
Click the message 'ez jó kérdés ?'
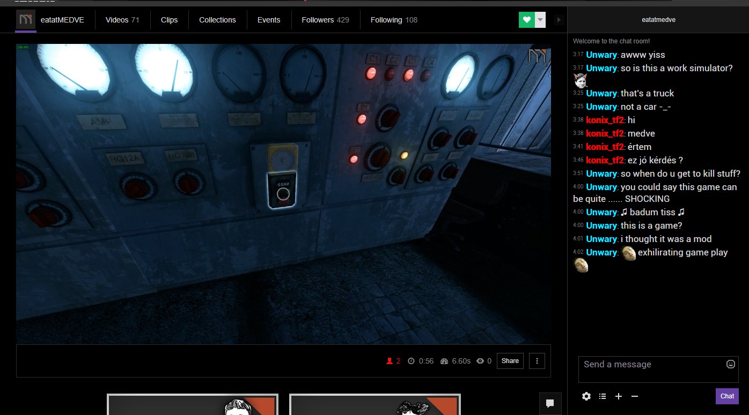point(655,160)
